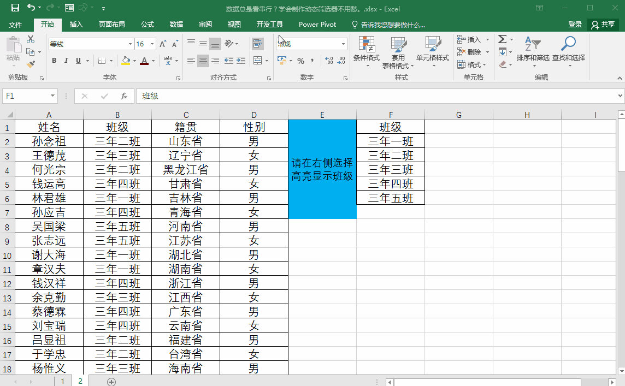Undo the last action
The width and height of the screenshot is (625, 386).
31,8
